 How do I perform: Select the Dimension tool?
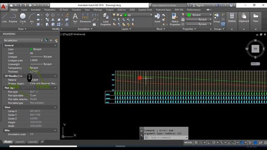tap(85, 18)
